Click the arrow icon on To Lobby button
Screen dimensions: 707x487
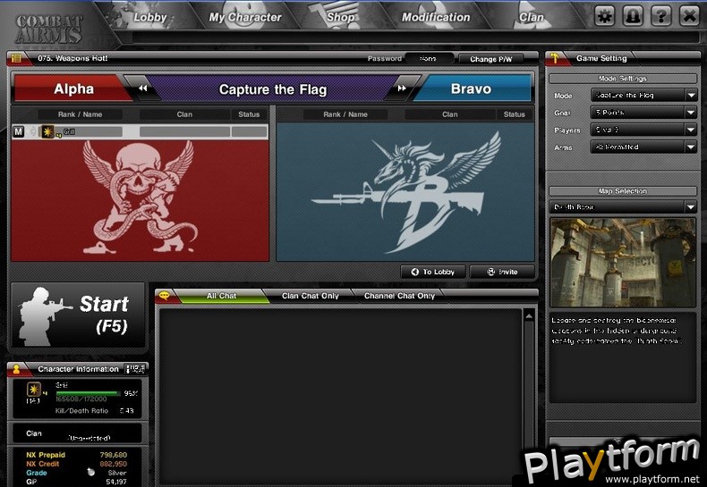(415, 272)
